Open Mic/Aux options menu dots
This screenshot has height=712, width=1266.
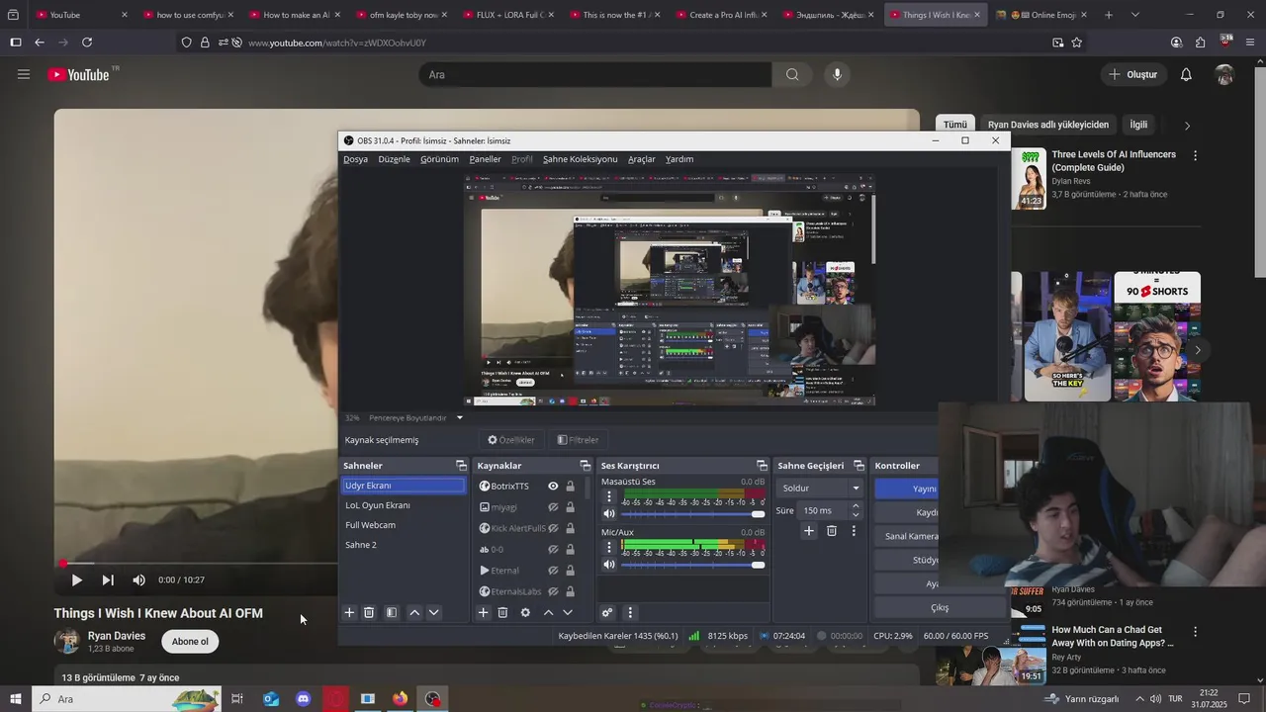point(609,548)
